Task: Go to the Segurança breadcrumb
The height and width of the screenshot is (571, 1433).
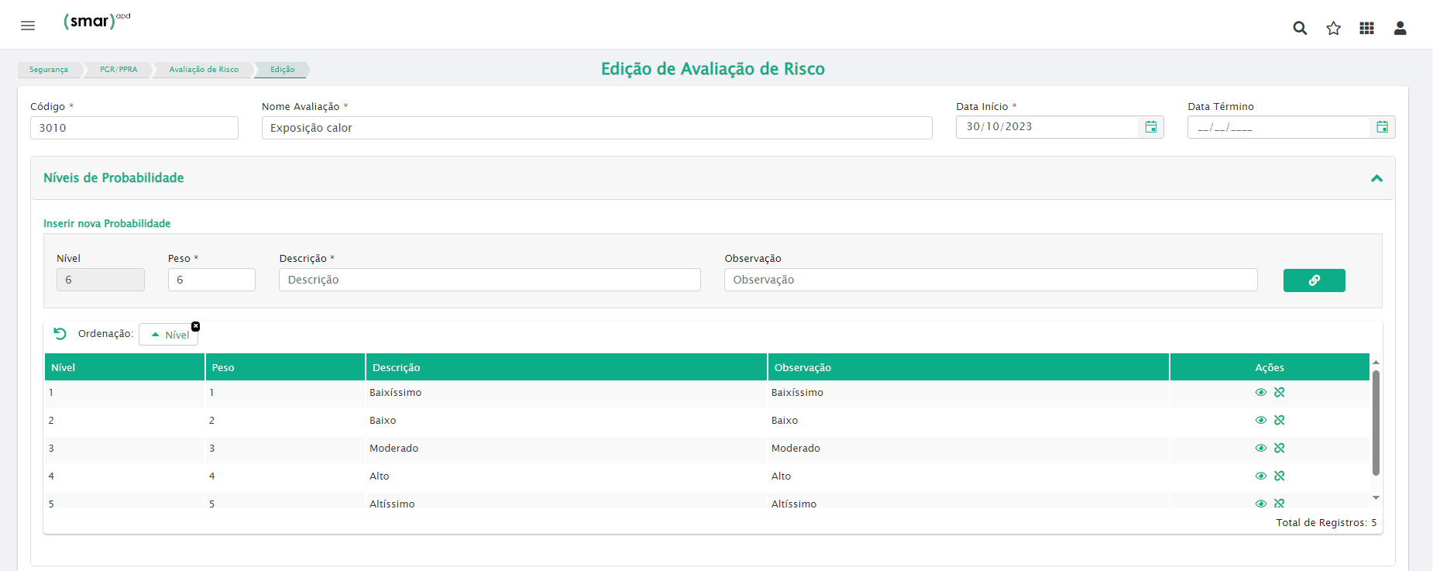Action: [x=48, y=70]
